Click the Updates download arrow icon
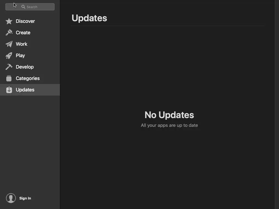 [9, 90]
